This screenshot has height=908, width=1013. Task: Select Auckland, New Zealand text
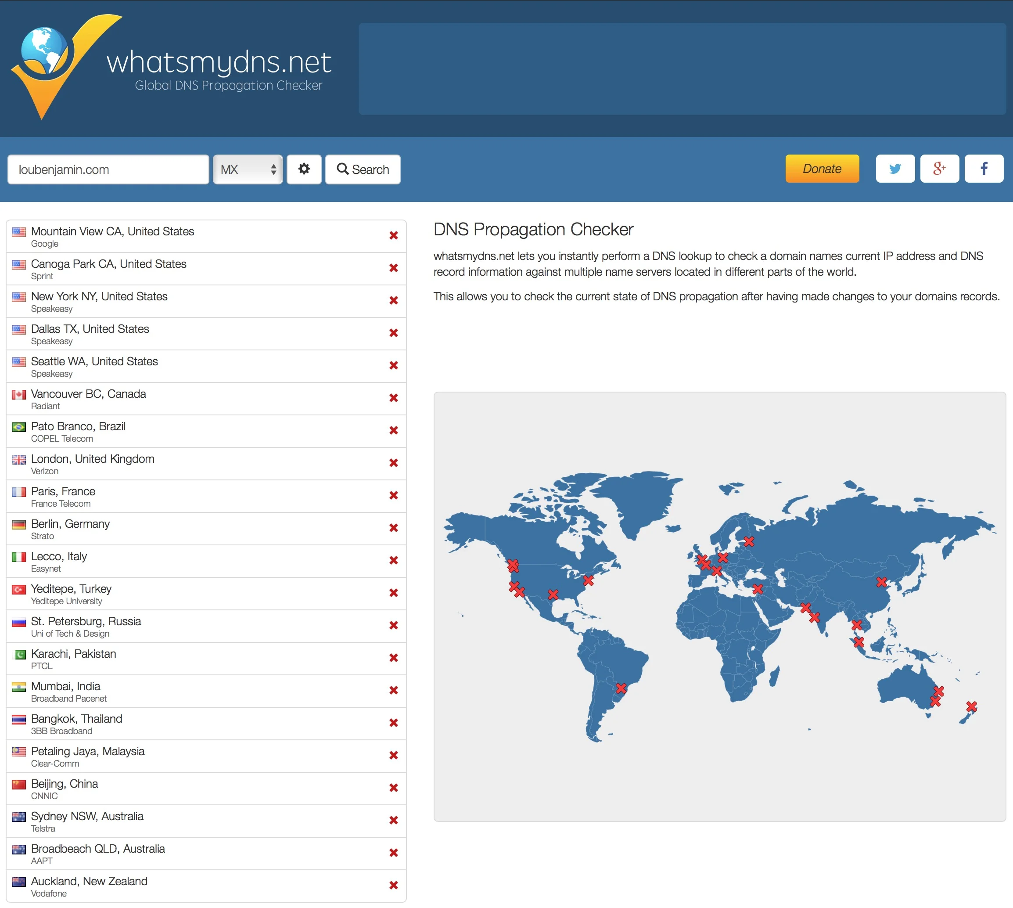89,881
